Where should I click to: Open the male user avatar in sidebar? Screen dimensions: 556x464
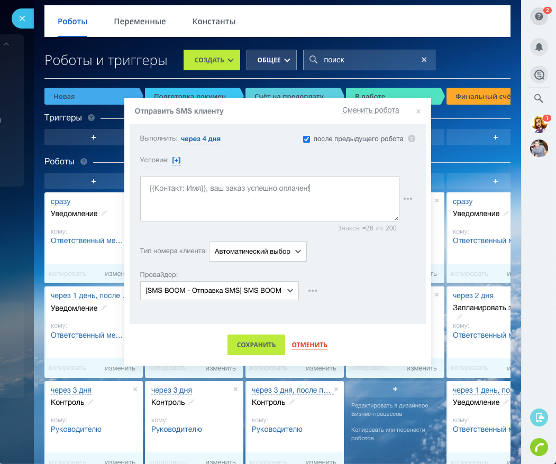click(x=539, y=148)
